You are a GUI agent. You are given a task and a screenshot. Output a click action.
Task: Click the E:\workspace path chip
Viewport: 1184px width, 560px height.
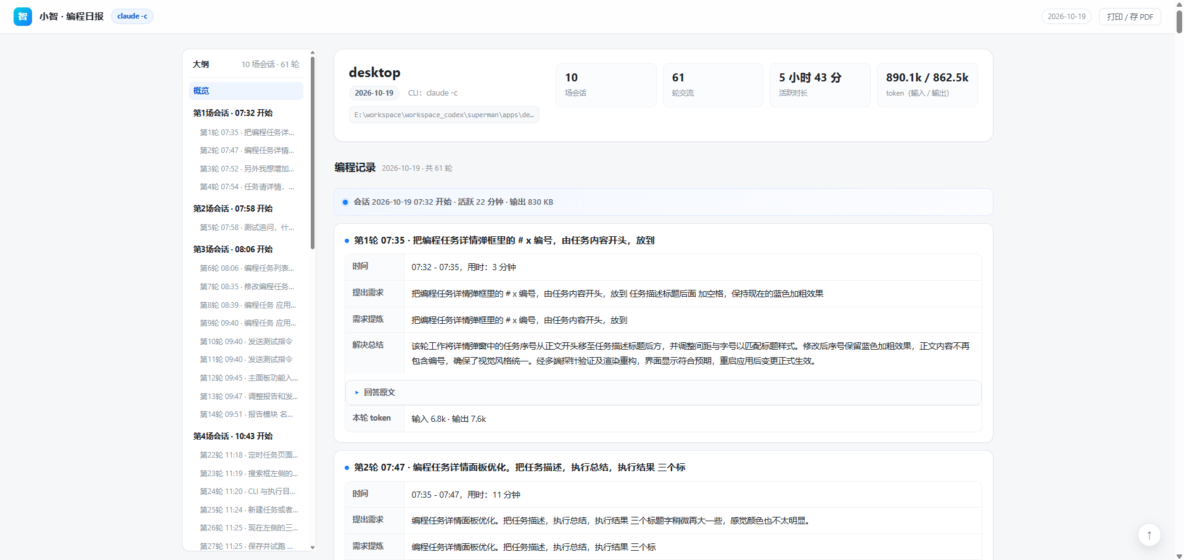(444, 115)
